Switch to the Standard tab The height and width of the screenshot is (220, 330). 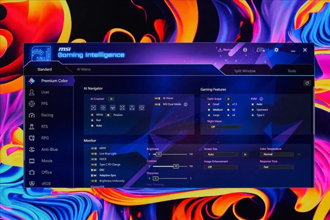point(44,69)
